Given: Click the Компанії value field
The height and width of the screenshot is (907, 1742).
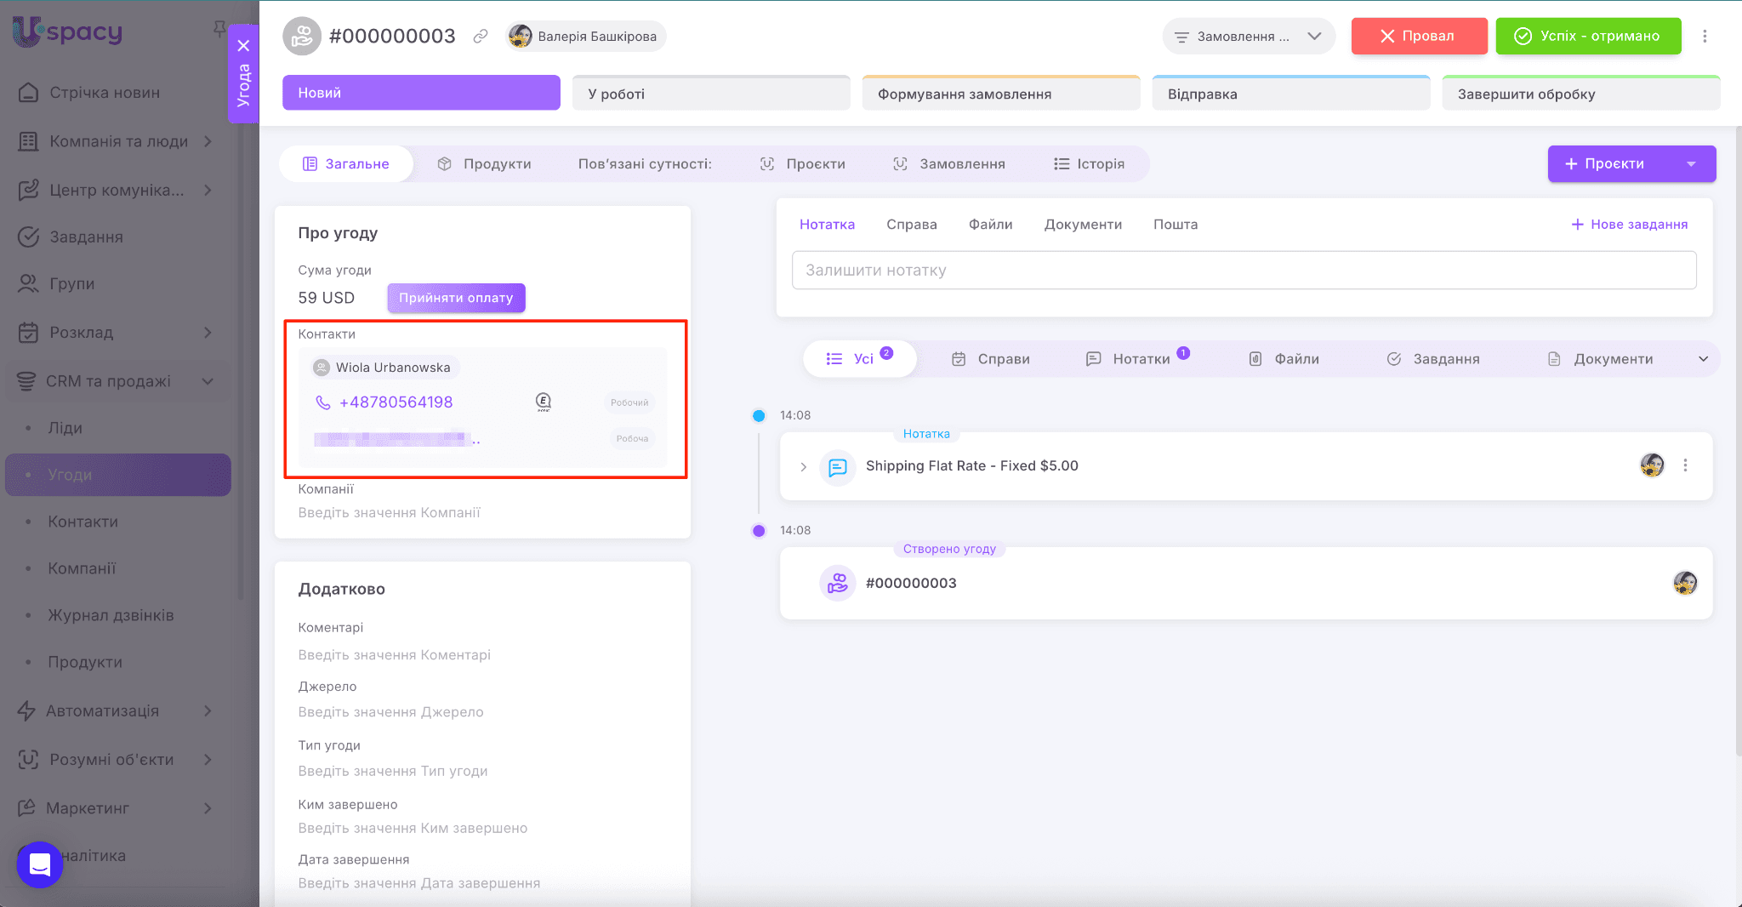Looking at the screenshot, I should pos(389,513).
